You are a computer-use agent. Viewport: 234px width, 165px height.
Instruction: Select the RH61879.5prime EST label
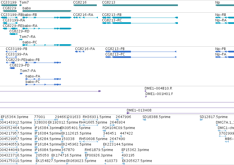pyautogui.click(x=99, y=150)
